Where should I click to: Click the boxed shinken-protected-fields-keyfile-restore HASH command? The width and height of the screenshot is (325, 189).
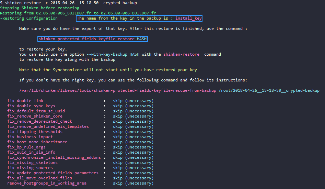pos(92,39)
